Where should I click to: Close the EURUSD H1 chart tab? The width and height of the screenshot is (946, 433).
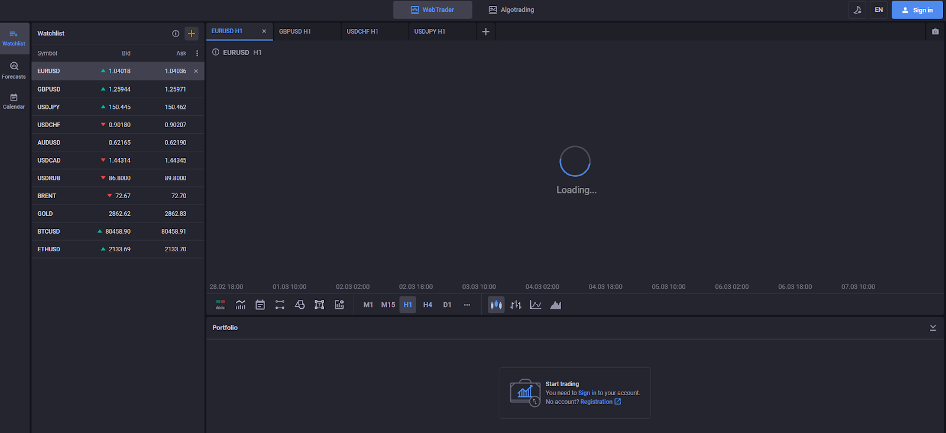click(x=264, y=31)
